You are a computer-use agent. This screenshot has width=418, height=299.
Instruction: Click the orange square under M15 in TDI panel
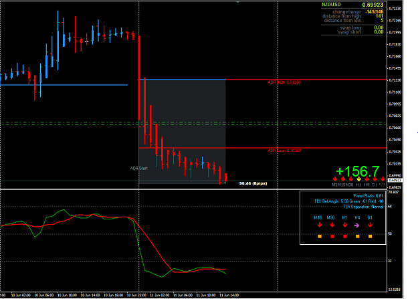(x=320, y=236)
